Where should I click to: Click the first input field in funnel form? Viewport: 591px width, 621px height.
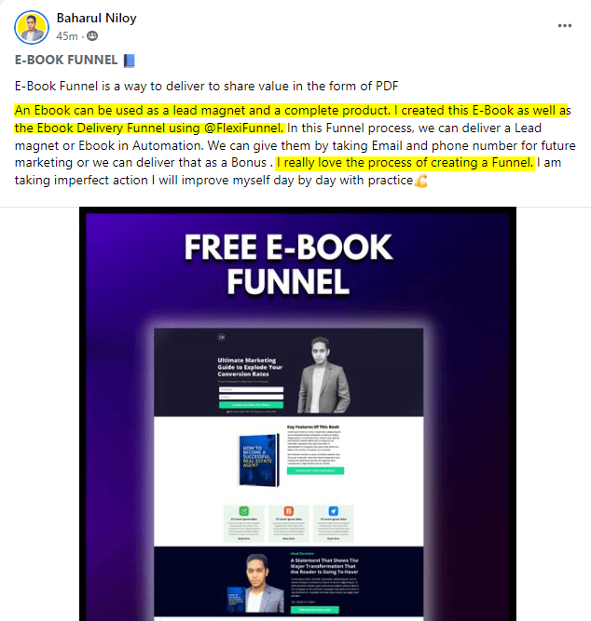click(x=251, y=390)
